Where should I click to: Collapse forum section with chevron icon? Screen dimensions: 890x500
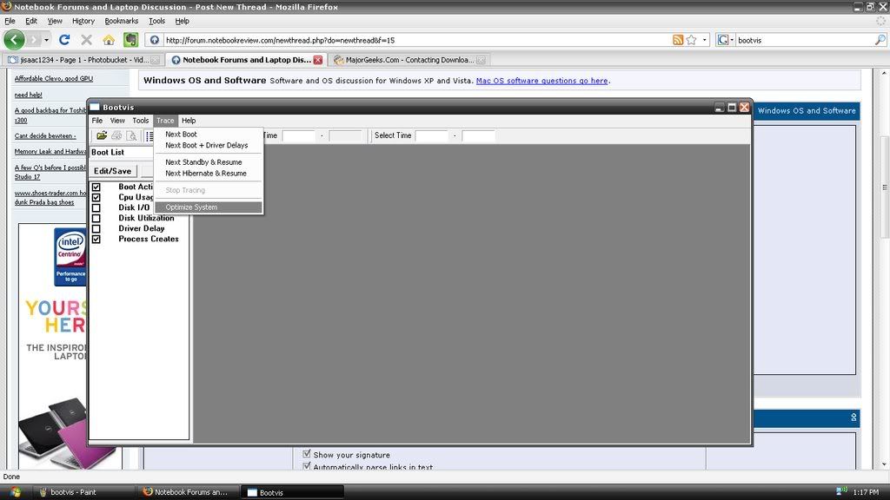(853, 418)
